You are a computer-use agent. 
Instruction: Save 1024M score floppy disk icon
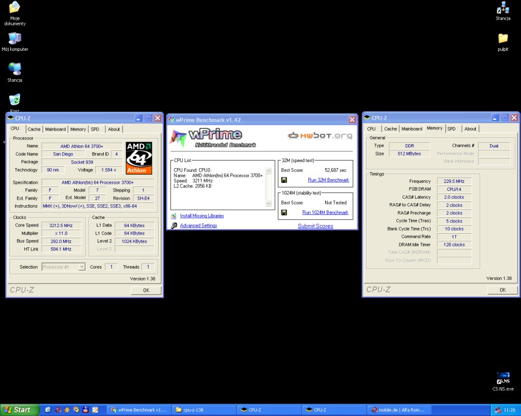[284, 212]
